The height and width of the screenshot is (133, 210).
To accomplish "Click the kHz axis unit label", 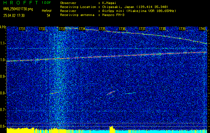I will click(x=3, y=27).
